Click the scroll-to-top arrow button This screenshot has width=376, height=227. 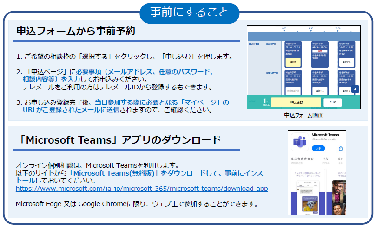pyautogui.click(x=355, y=89)
